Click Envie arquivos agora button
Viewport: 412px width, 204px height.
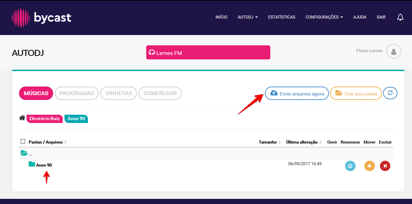(x=297, y=93)
